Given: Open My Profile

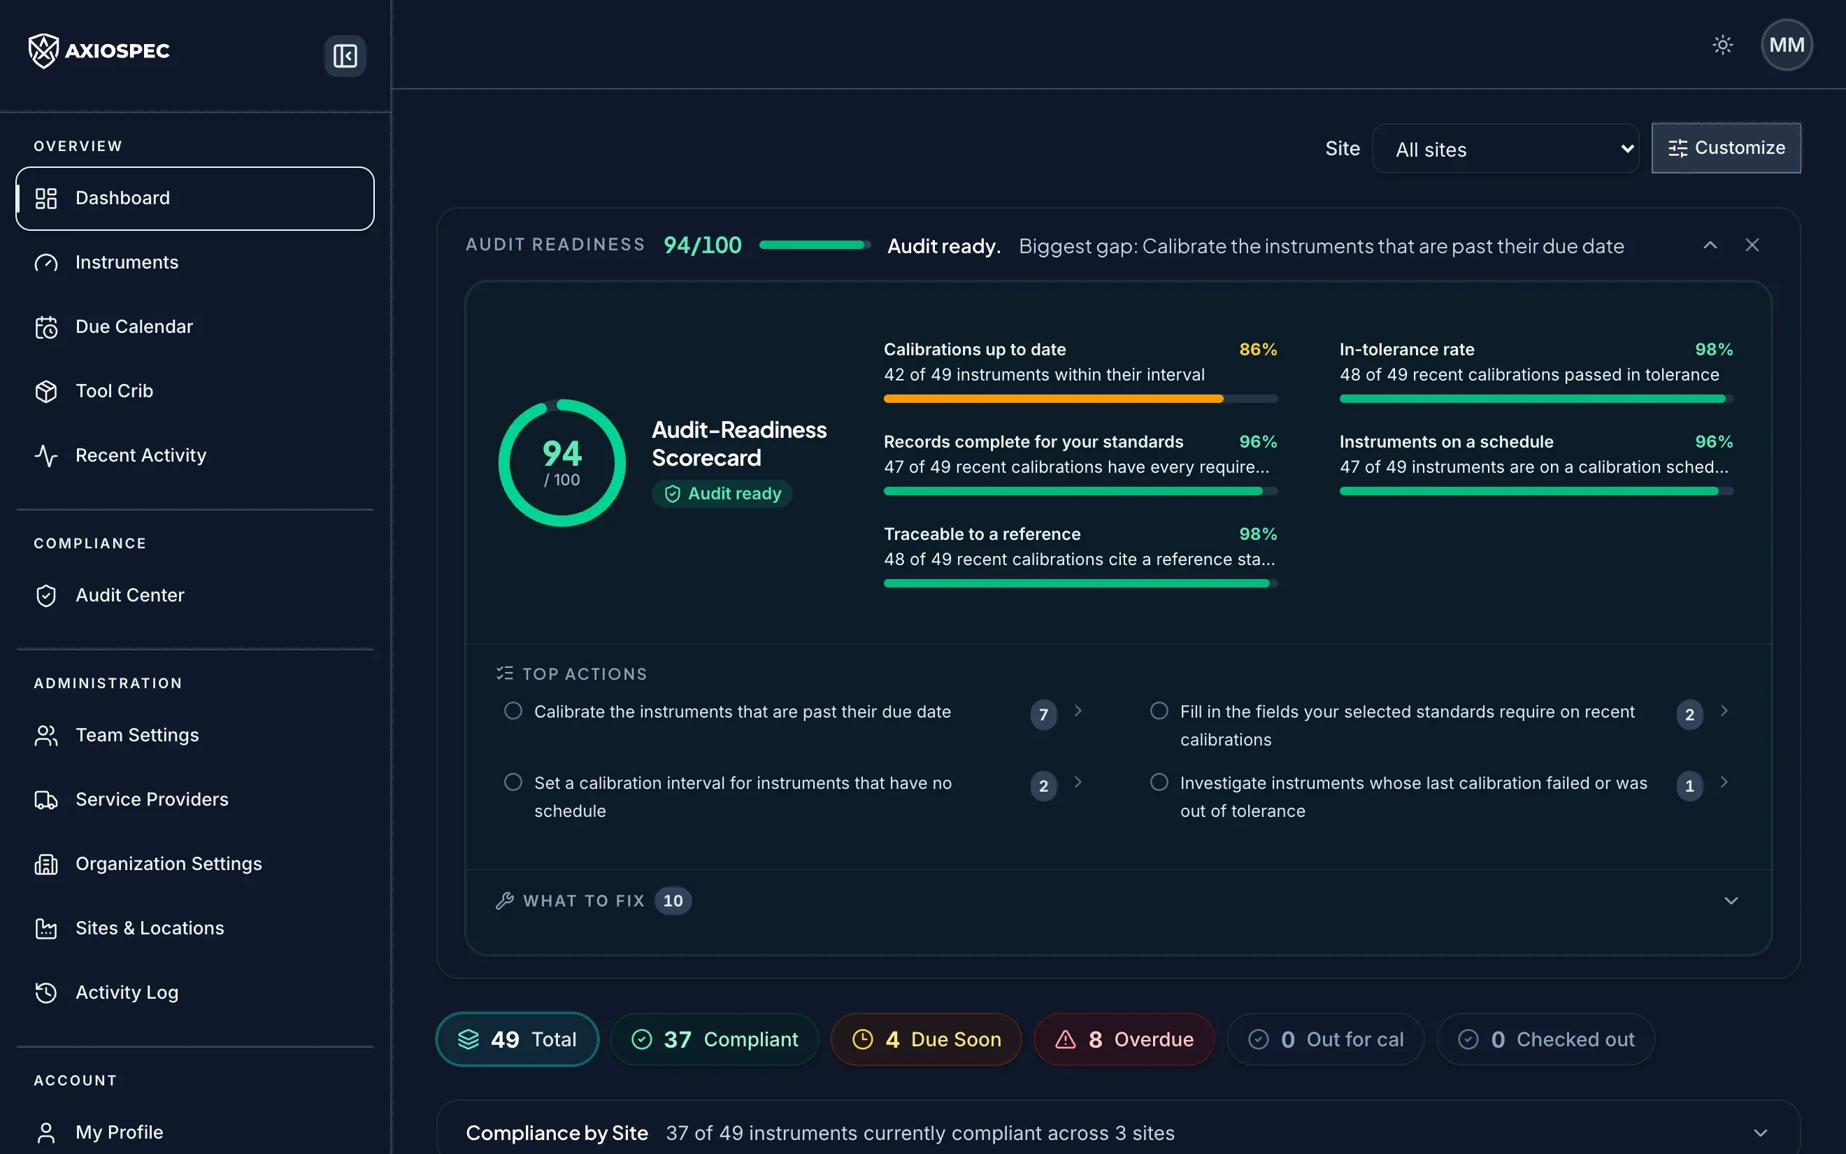Looking at the screenshot, I should click(x=194, y=1132).
